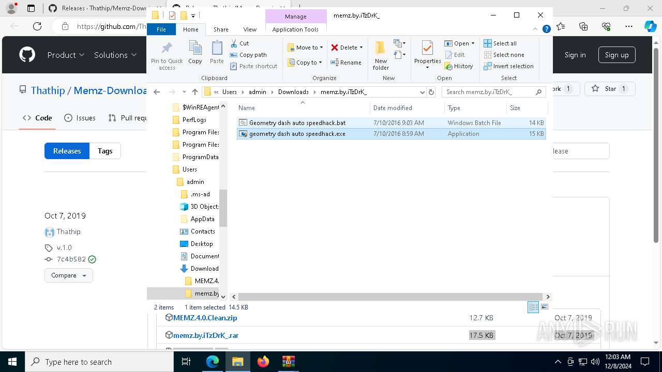Click Paste shortcut in the ribbon
The height and width of the screenshot is (372, 662).
[253, 66]
